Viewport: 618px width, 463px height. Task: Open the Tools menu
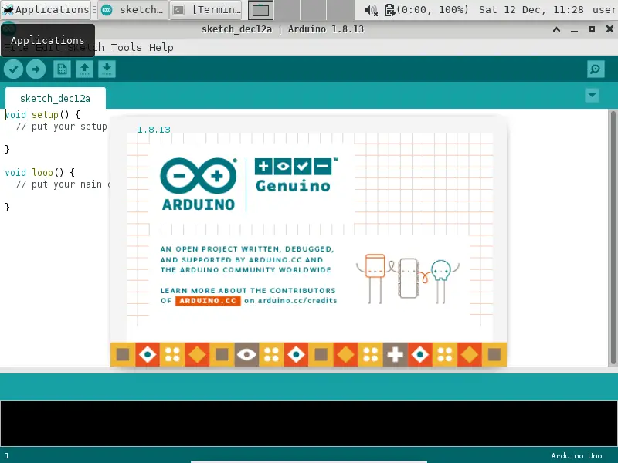click(126, 48)
